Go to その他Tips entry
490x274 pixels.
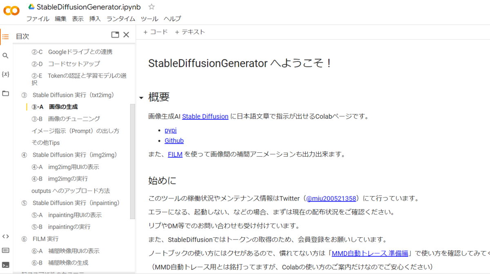point(46,142)
